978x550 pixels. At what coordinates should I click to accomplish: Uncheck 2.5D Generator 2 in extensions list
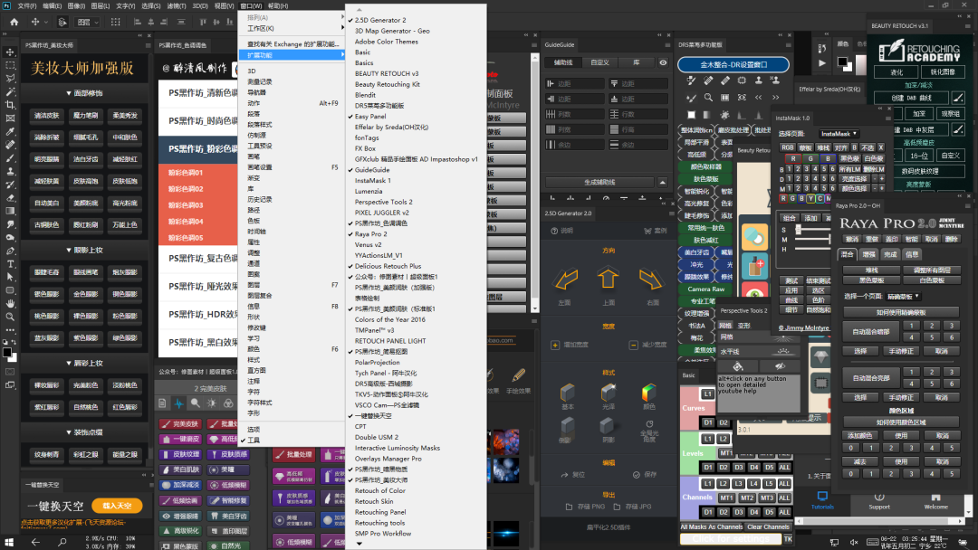pyautogui.click(x=416, y=20)
